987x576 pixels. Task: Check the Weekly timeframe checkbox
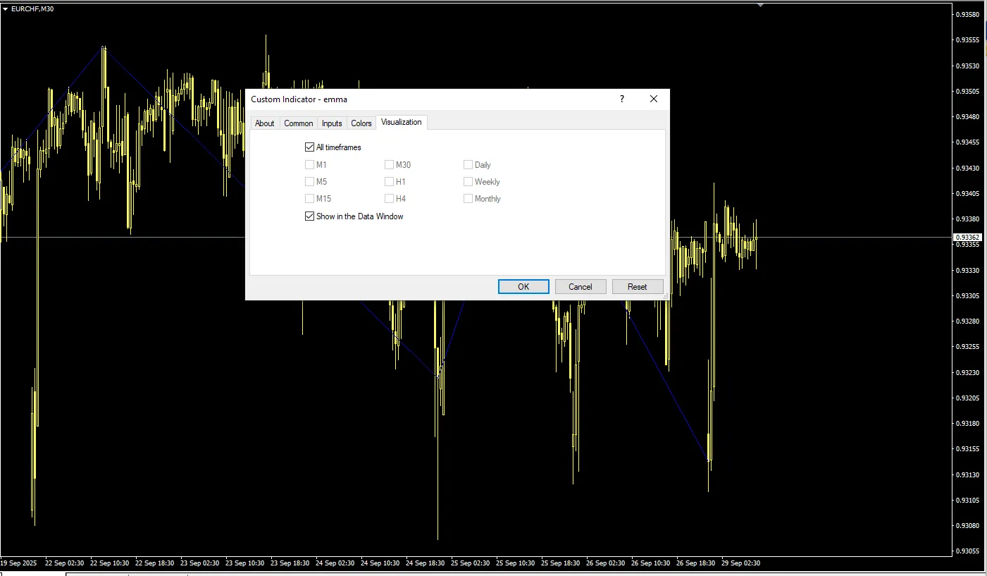[x=468, y=182]
